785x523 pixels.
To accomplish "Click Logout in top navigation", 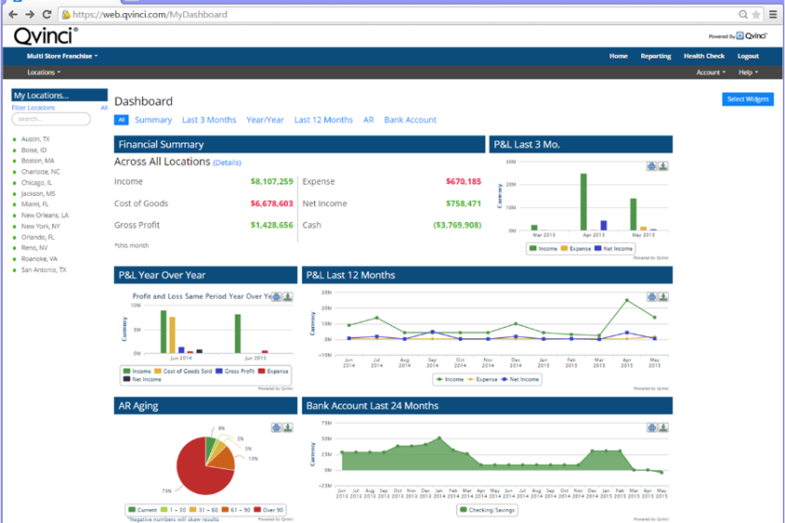I will pyautogui.click(x=748, y=56).
